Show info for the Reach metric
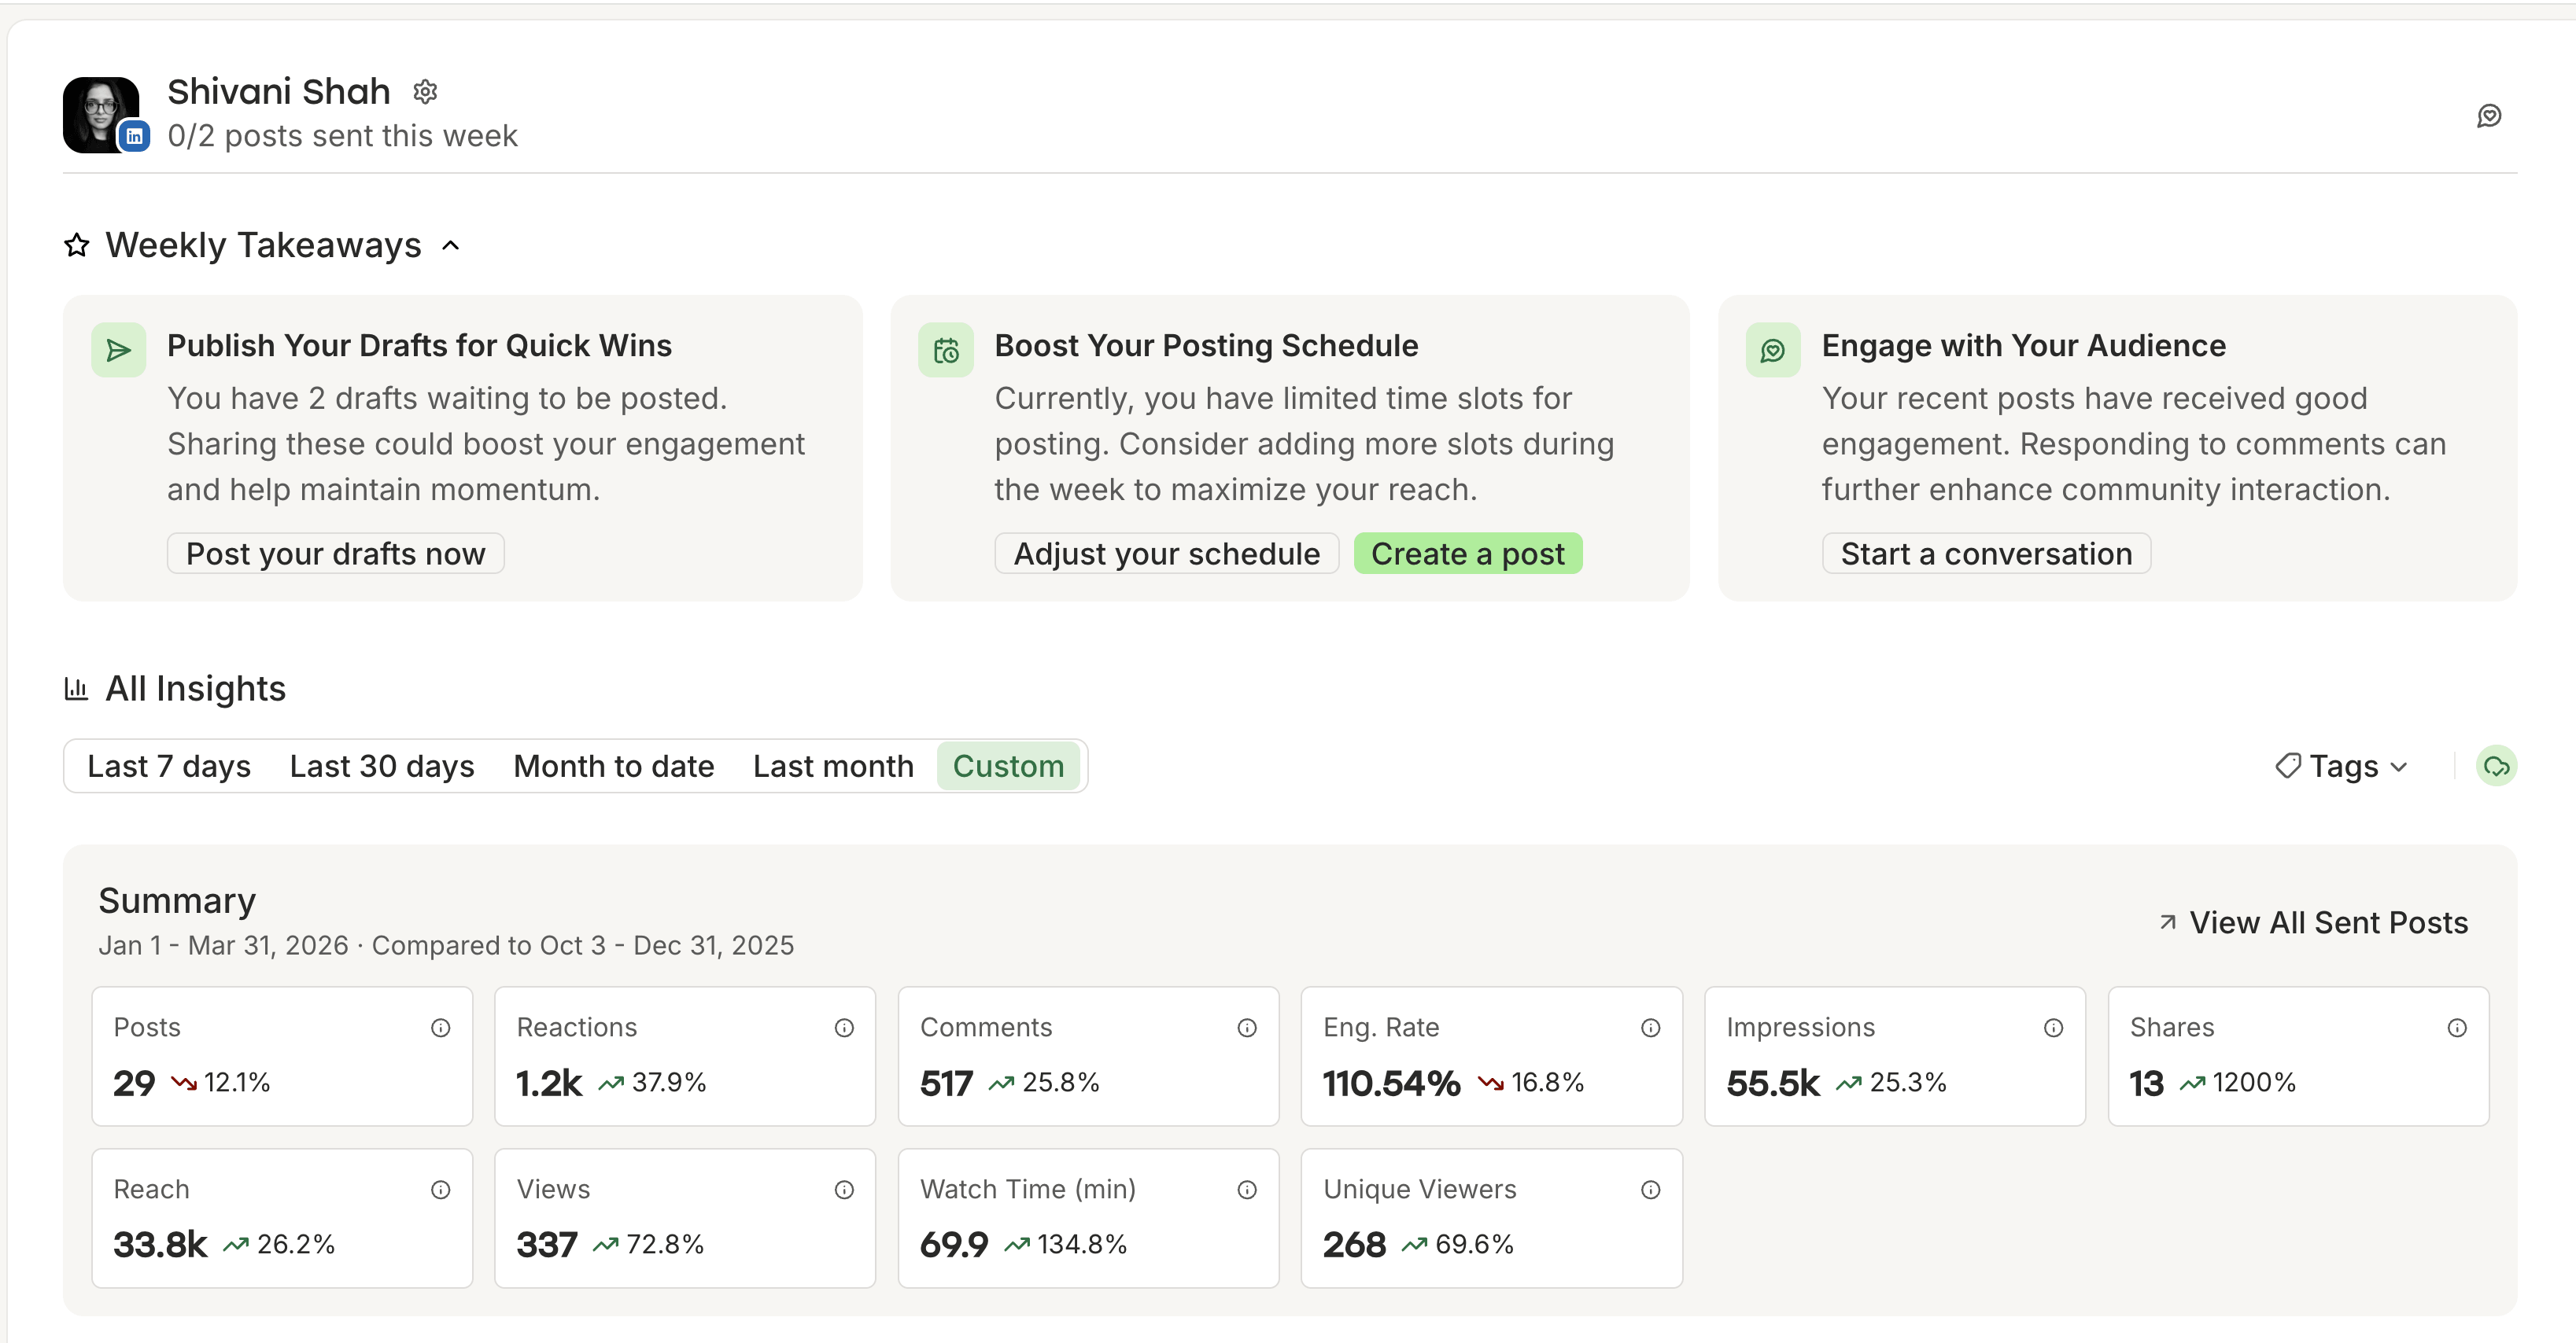The height and width of the screenshot is (1343, 2576). pyautogui.click(x=440, y=1190)
